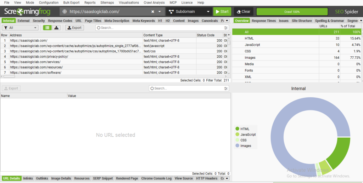Viewport: 363px width, 183px height.
Task: Open the Visualisations menu
Action: [x=129, y=2]
